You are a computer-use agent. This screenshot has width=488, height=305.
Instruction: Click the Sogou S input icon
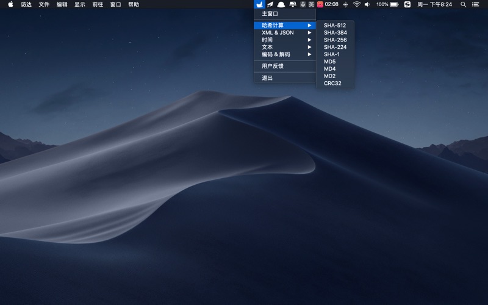click(407, 4)
